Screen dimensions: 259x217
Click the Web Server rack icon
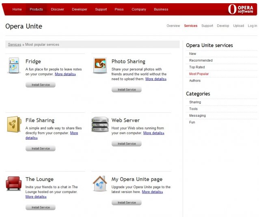click(100, 124)
